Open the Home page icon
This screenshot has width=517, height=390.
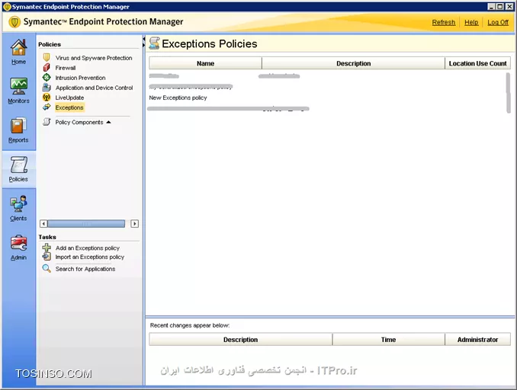tap(18, 47)
